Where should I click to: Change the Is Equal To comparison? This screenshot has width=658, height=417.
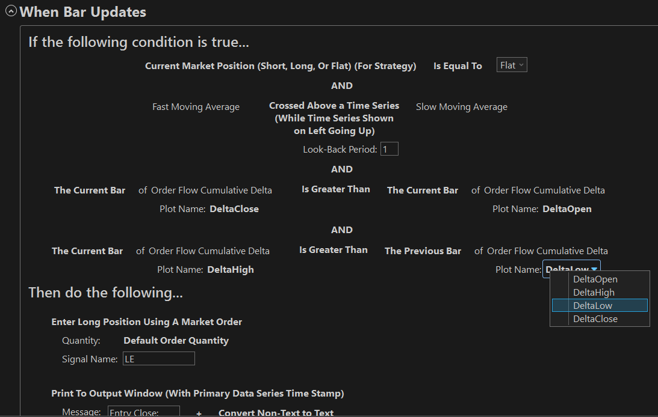[x=458, y=66]
